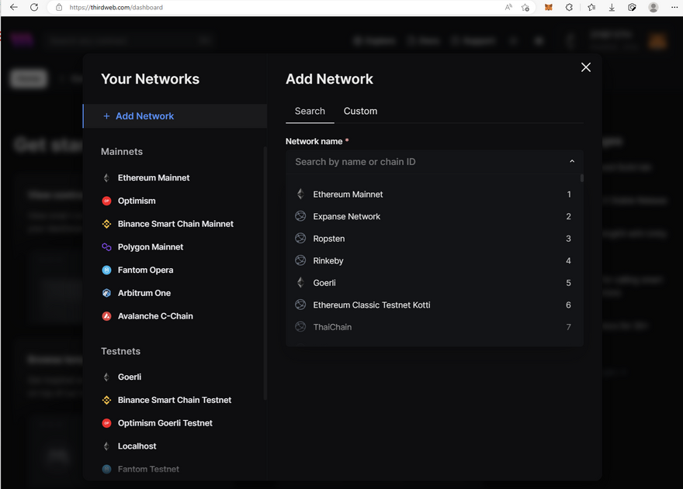Open browser settings and more menu
Screen dimensions: 683x489
point(674,8)
